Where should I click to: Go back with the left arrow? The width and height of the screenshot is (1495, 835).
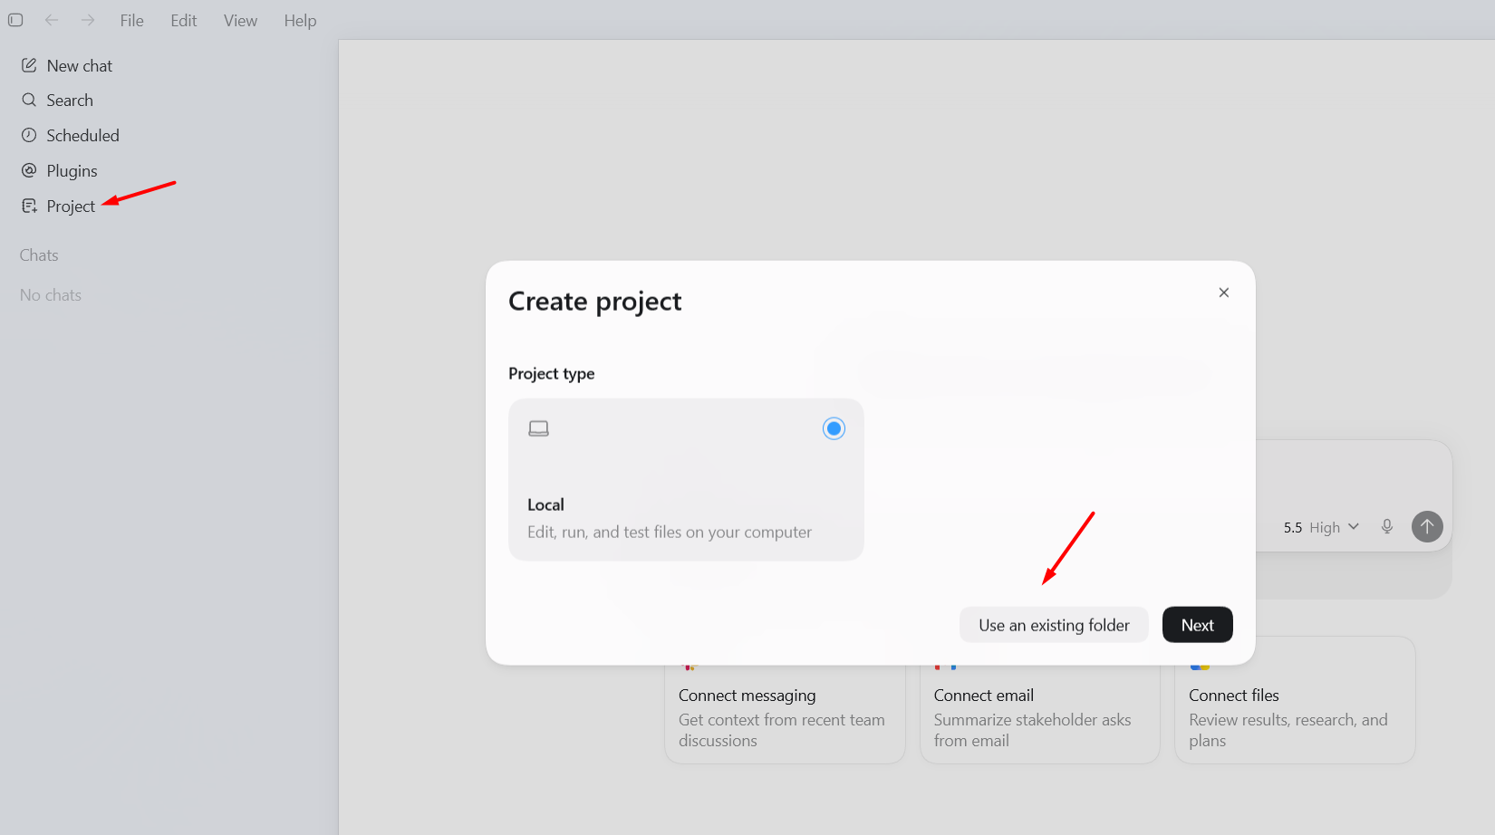[x=52, y=20]
